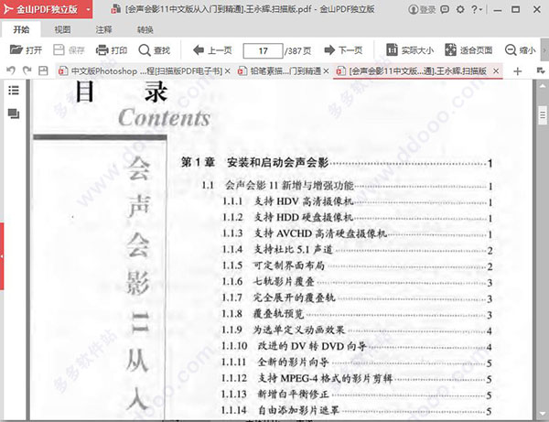Open the 查找 search tool
Screen dimensions: 549x422
[x=155, y=50]
